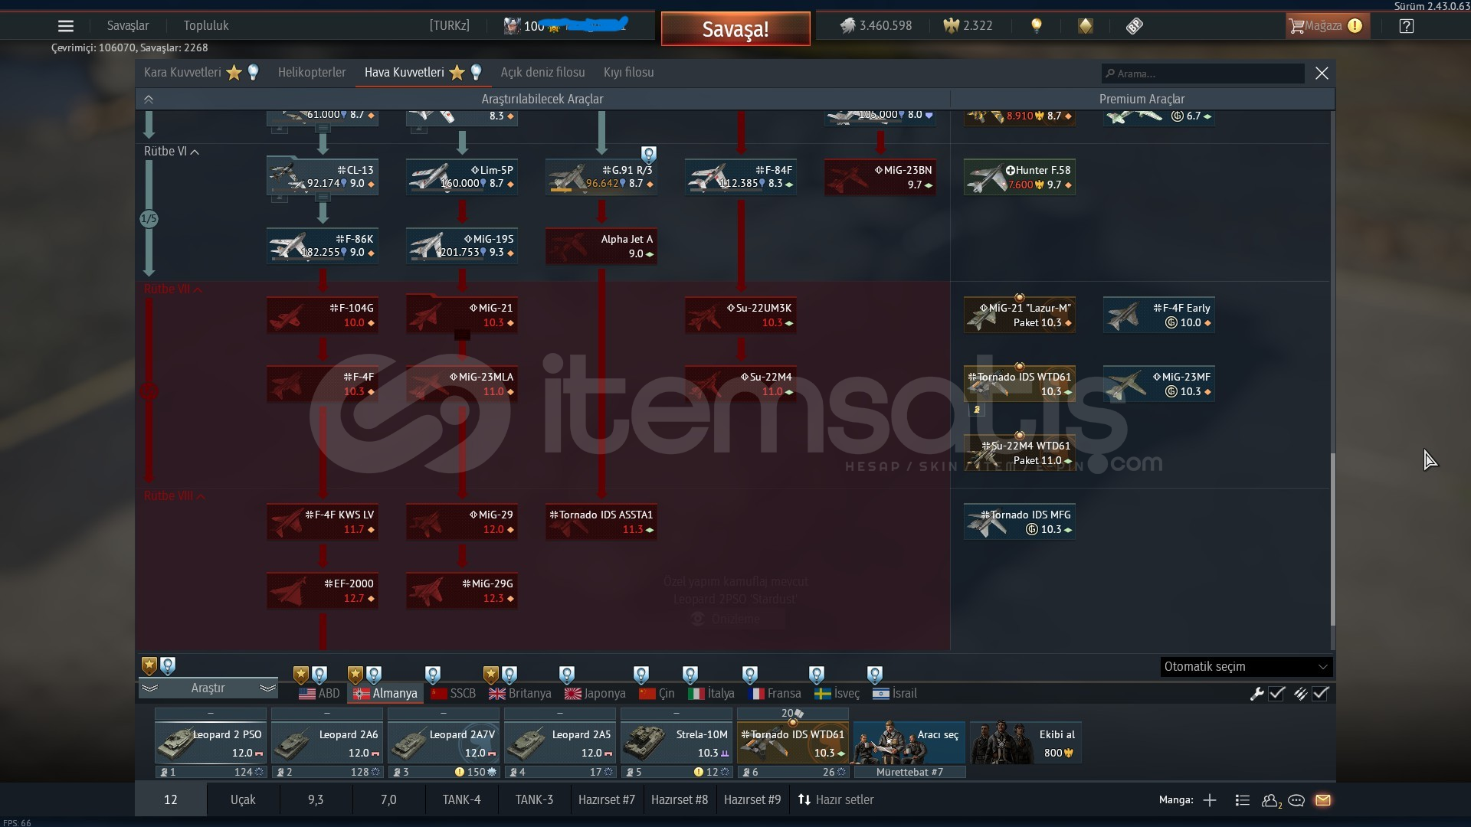Click the gold diamond icon in top bar
The image size is (1471, 827).
[1086, 26]
